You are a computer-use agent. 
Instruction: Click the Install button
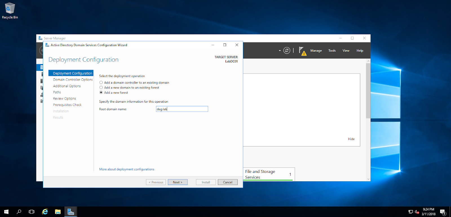point(206,182)
